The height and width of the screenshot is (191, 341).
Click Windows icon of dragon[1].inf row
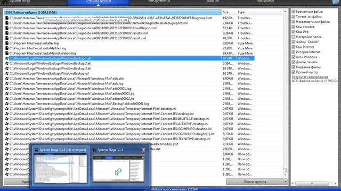coord(7,134)
